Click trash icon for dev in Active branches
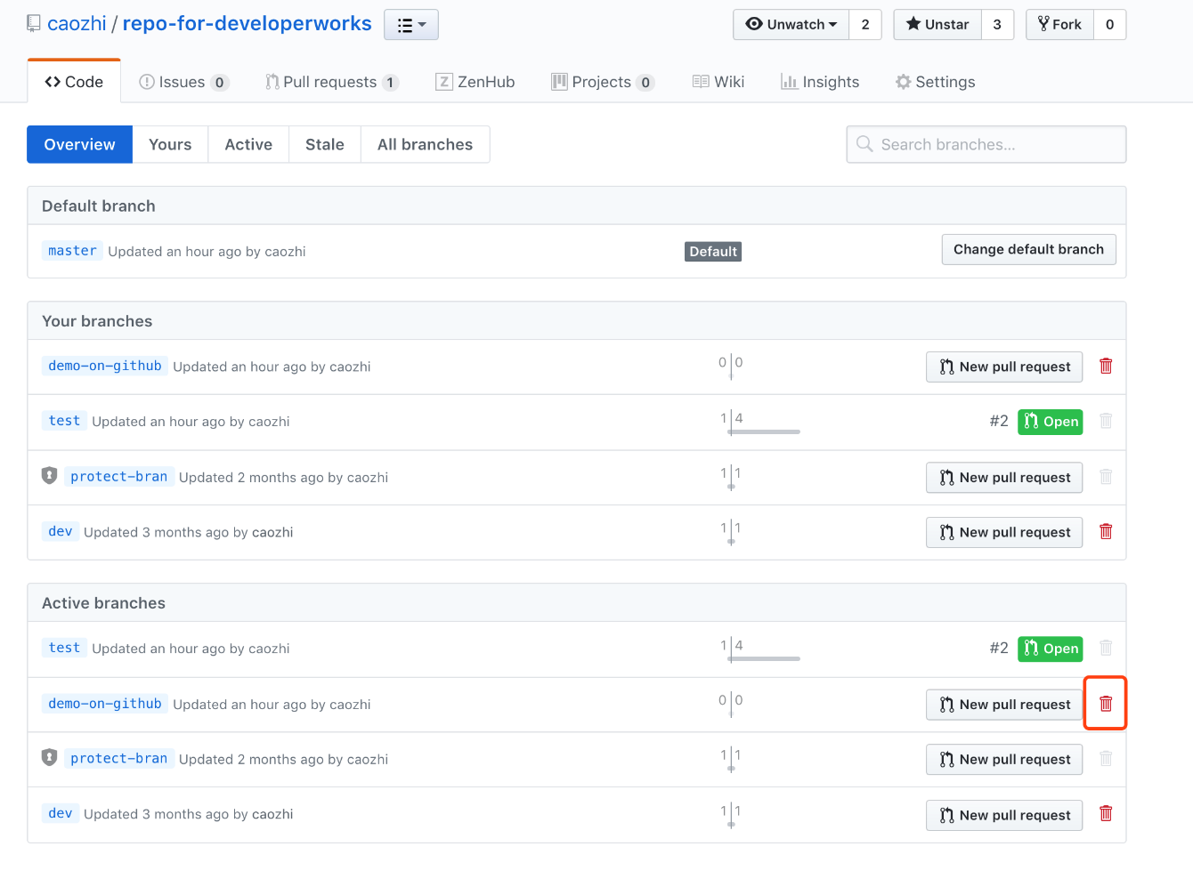The image size is (1193, 887). (x=1106, y=814)
